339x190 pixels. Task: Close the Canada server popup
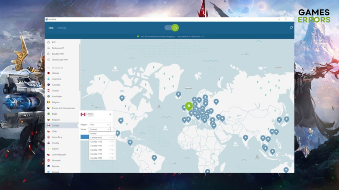click(x=110, y=115)
